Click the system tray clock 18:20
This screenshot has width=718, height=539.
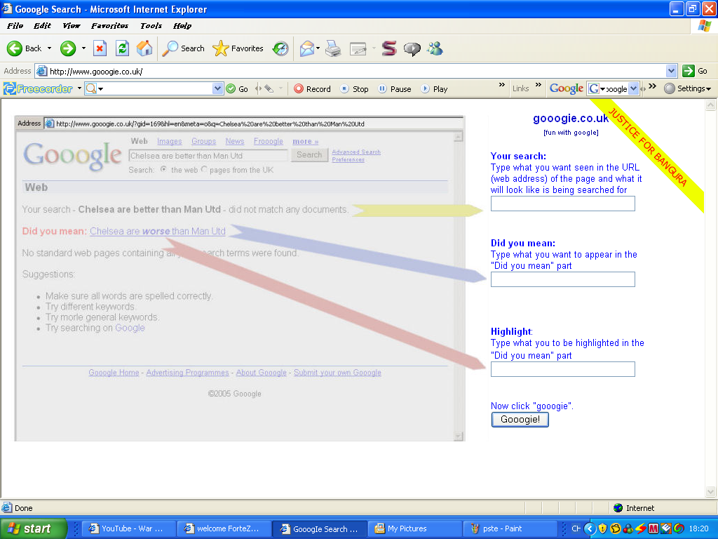point(699,528)
